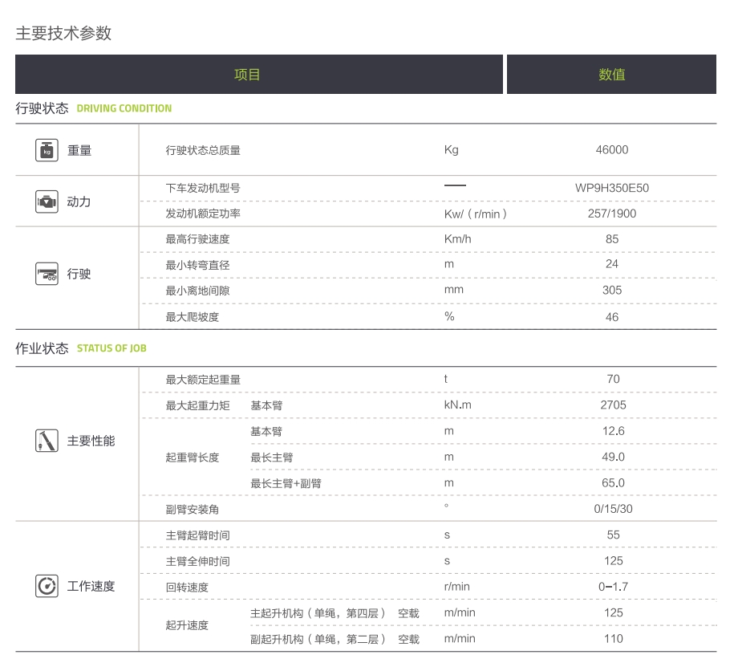This screenshot has width=730, height=663.
Task: Click the 最小离地间隙 row label
Action: coord(198,291)
